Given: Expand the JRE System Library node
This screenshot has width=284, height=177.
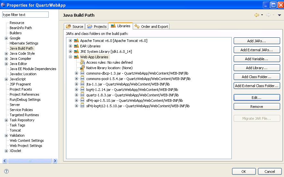Looking at the screenshot, I should pos(70,51).
